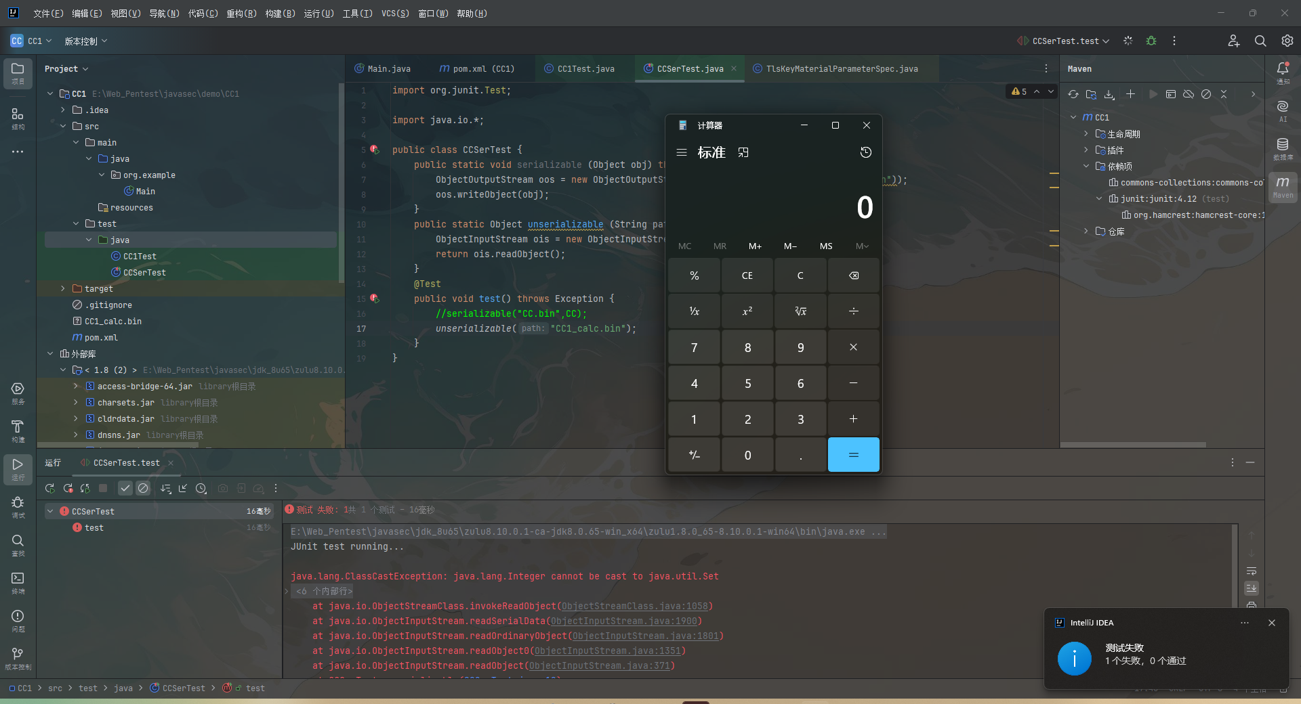Image resolution: width=1301 pixels, height=704 pixels.
Task: Click calculator digit 7
Action: click(x=694, y=347)
